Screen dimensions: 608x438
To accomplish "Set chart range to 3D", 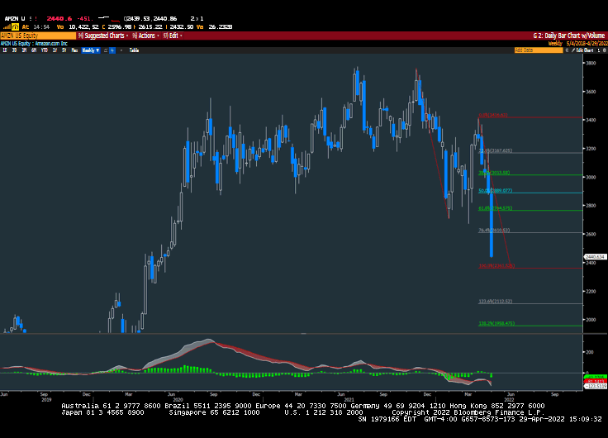I will [x=14, y=50].
